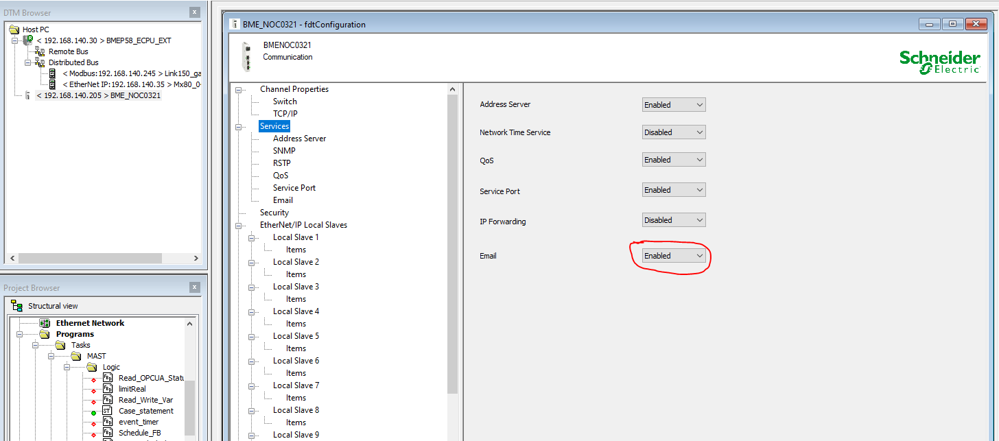Open the Email service dropdown
999x441 pixels.
[x=674, y=256]
